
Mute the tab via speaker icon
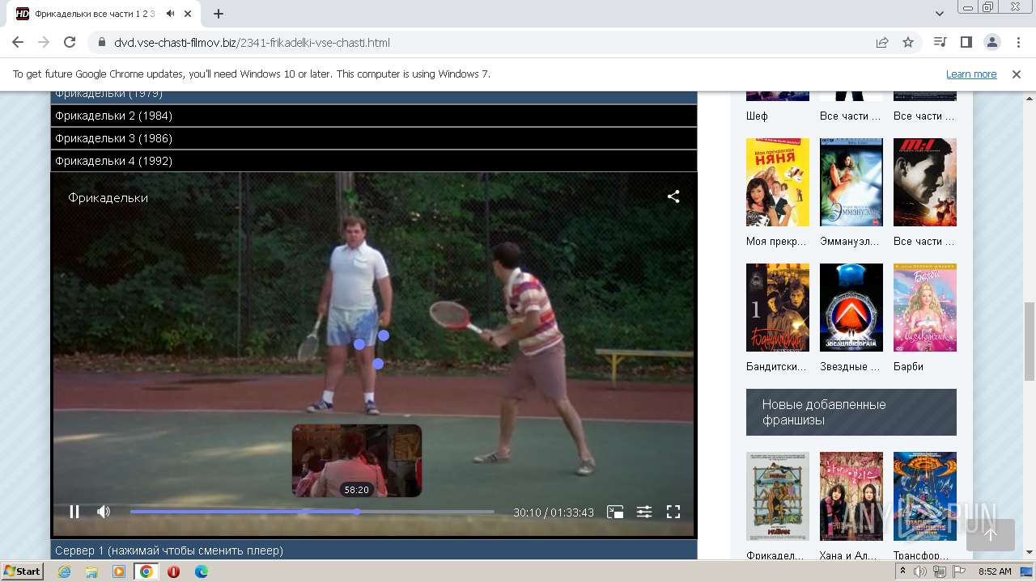click(170, 14)
